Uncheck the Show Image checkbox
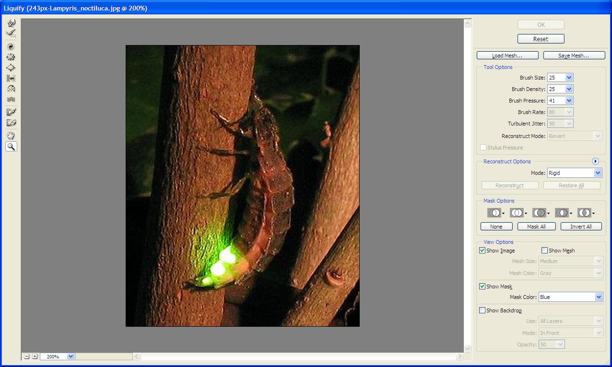The height and width of the screenshot is (367, 612). (x=483, y=251)
